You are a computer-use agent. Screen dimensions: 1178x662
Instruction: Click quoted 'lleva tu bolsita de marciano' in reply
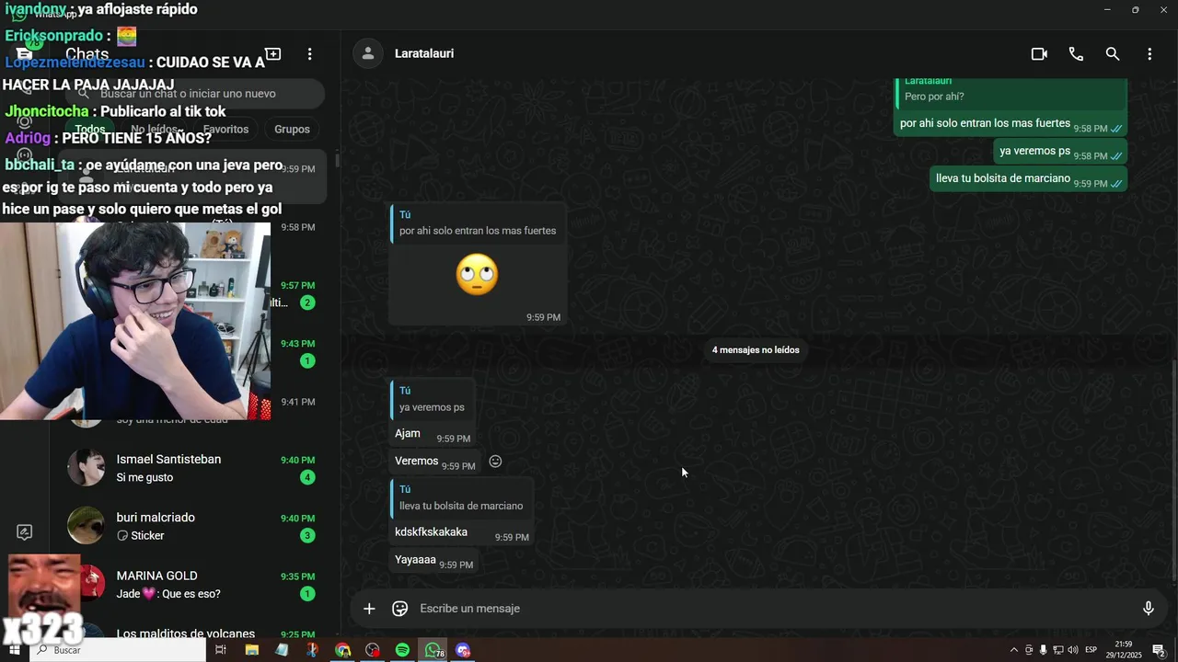461,499
